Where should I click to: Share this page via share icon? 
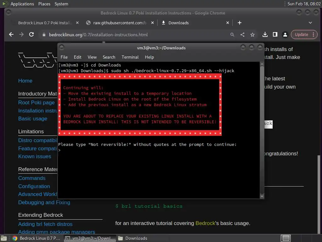(x=242, y=35)
